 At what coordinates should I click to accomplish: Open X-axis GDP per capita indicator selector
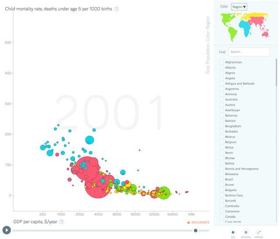pos(35,222)
